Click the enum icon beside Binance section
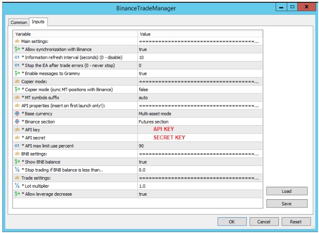 (17, 122)
